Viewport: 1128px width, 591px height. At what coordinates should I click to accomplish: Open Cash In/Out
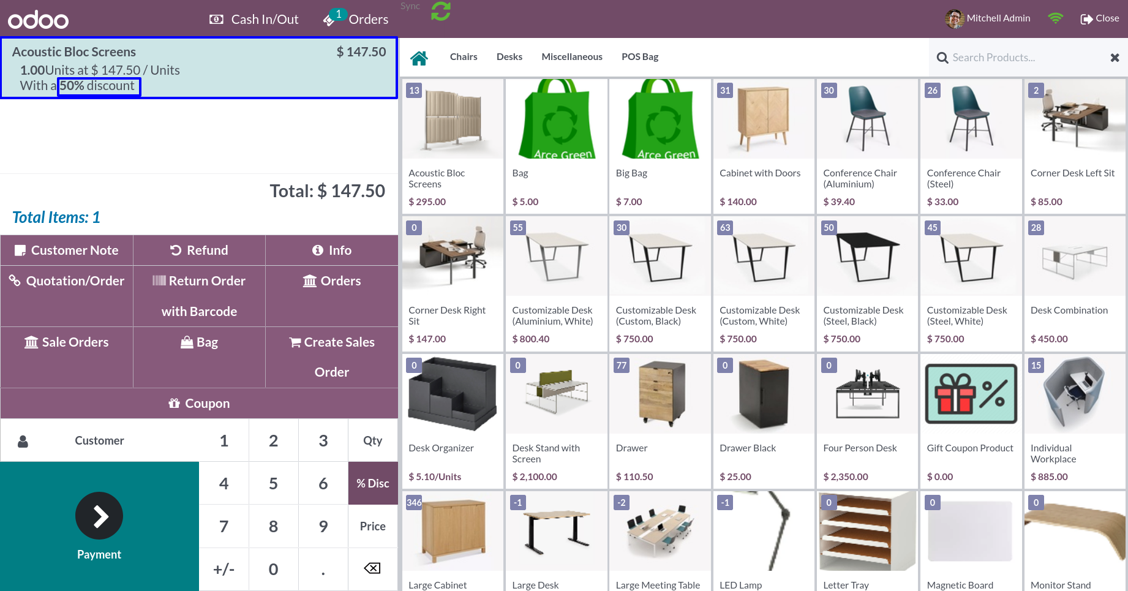pos(254,20)
